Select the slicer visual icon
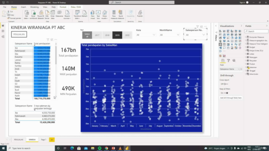Image resolution: width=269 pixels, height=151 pixels. [x=220, y=44]
